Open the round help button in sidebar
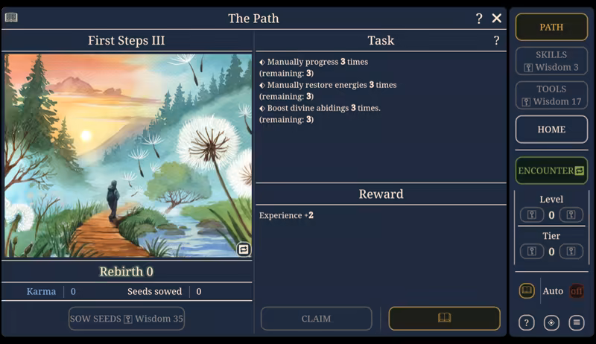This screenshot has width=596, height=344. [527, 322]
